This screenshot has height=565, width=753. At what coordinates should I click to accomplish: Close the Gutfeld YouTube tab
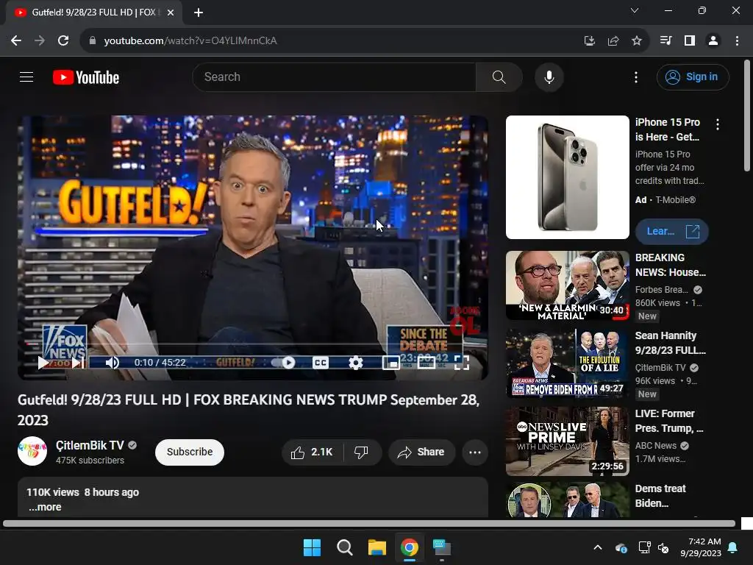point(171,13)
